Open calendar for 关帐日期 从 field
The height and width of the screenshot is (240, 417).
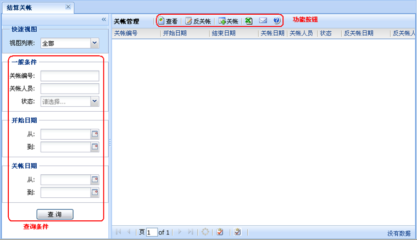click(x=95, y=180)
